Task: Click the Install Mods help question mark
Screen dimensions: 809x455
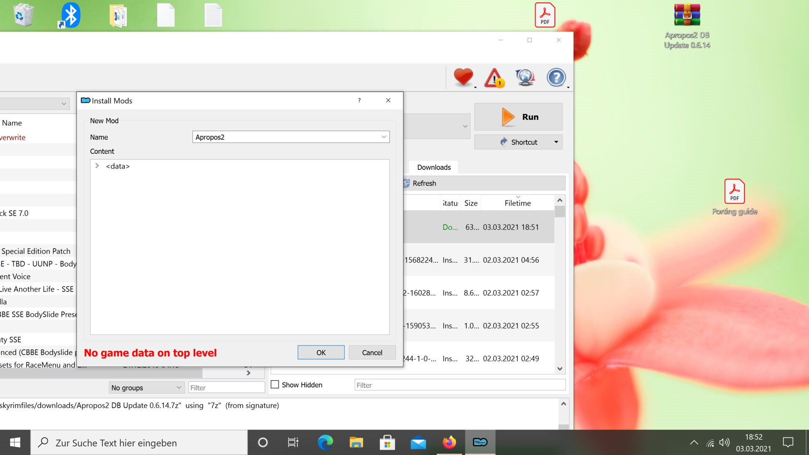Action: pyautogui.click(x=359, y=100)
